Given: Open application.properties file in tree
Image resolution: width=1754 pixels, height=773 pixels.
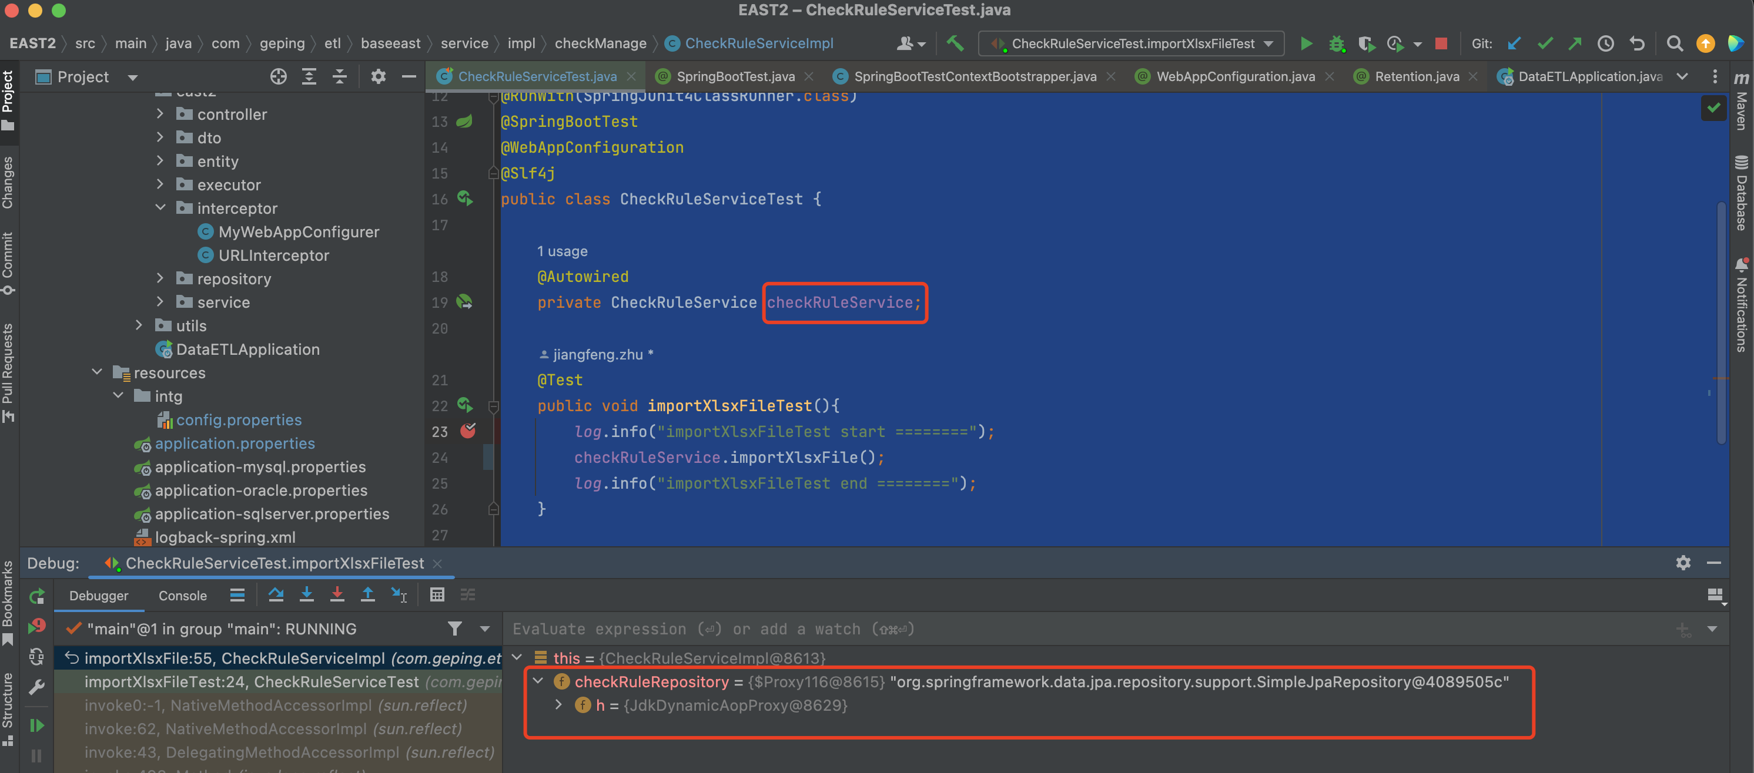Looking at the screenshot, I should (x=234, y=443).
